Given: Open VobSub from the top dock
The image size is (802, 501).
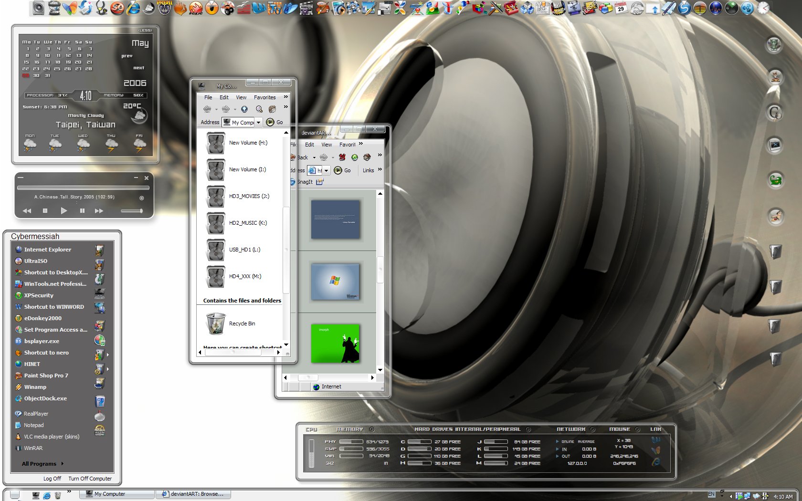Looking at the screenshot, I should pyautogui.click(x=590, y=8).
